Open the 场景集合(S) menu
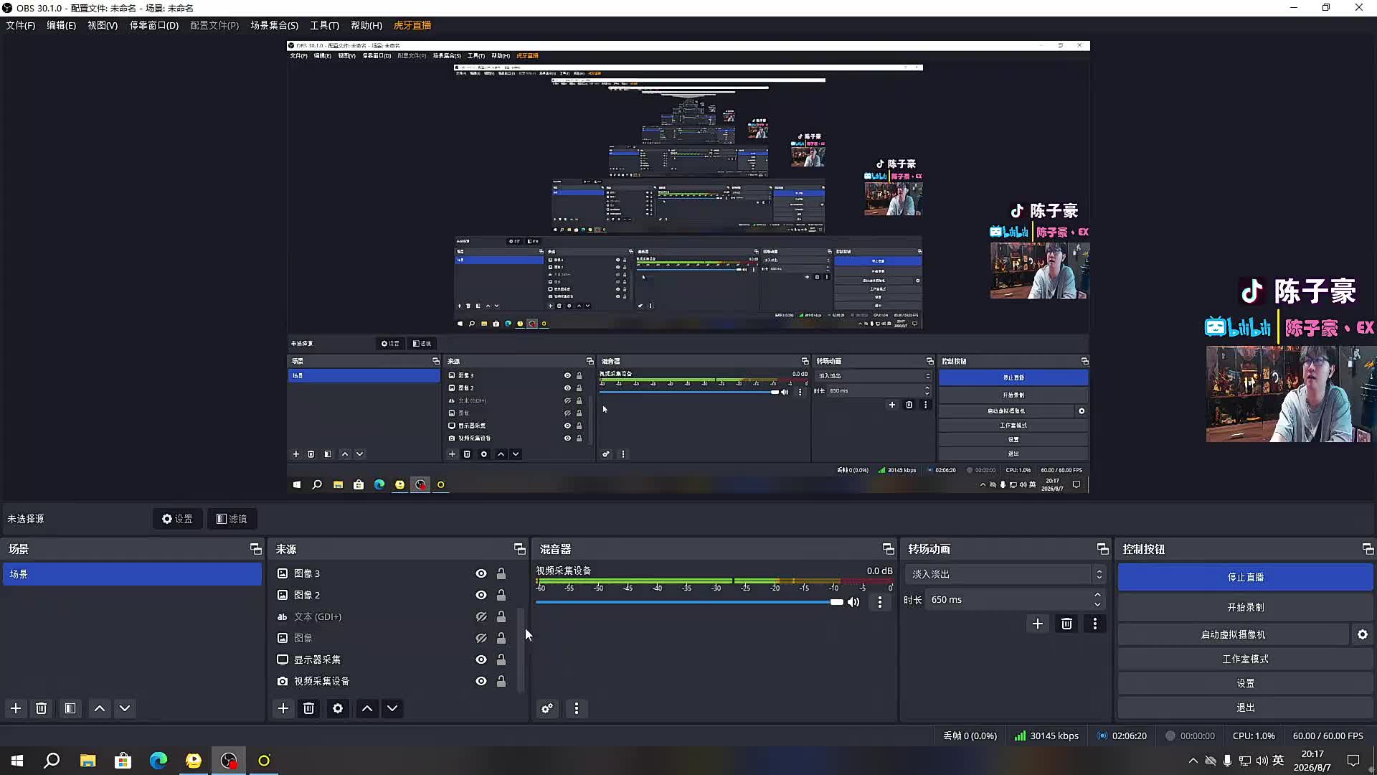 click(x=274, y=25)
